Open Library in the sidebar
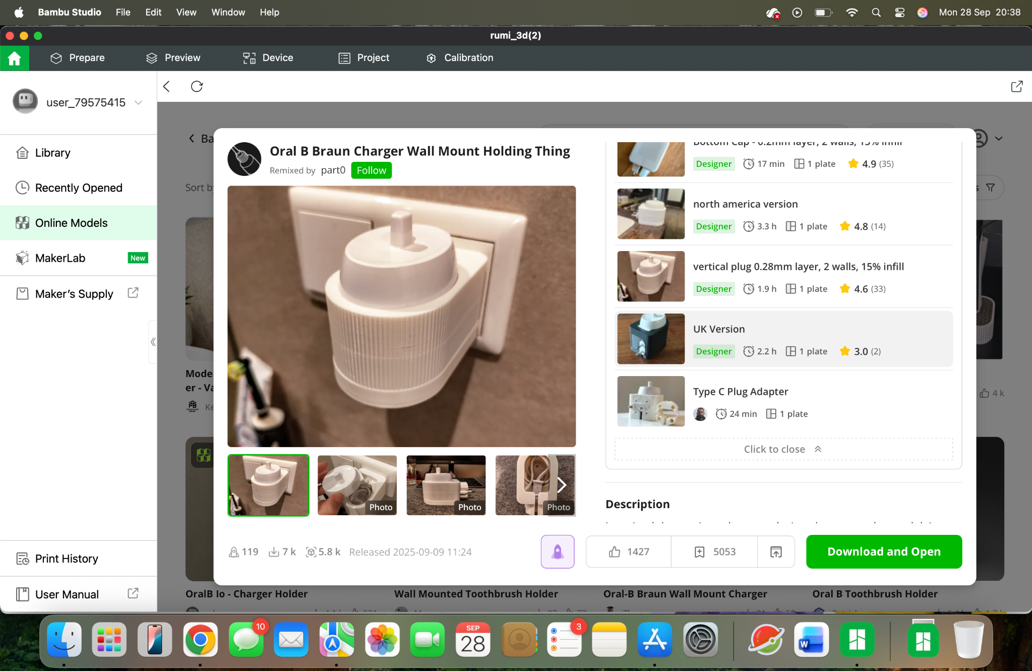 79,153
